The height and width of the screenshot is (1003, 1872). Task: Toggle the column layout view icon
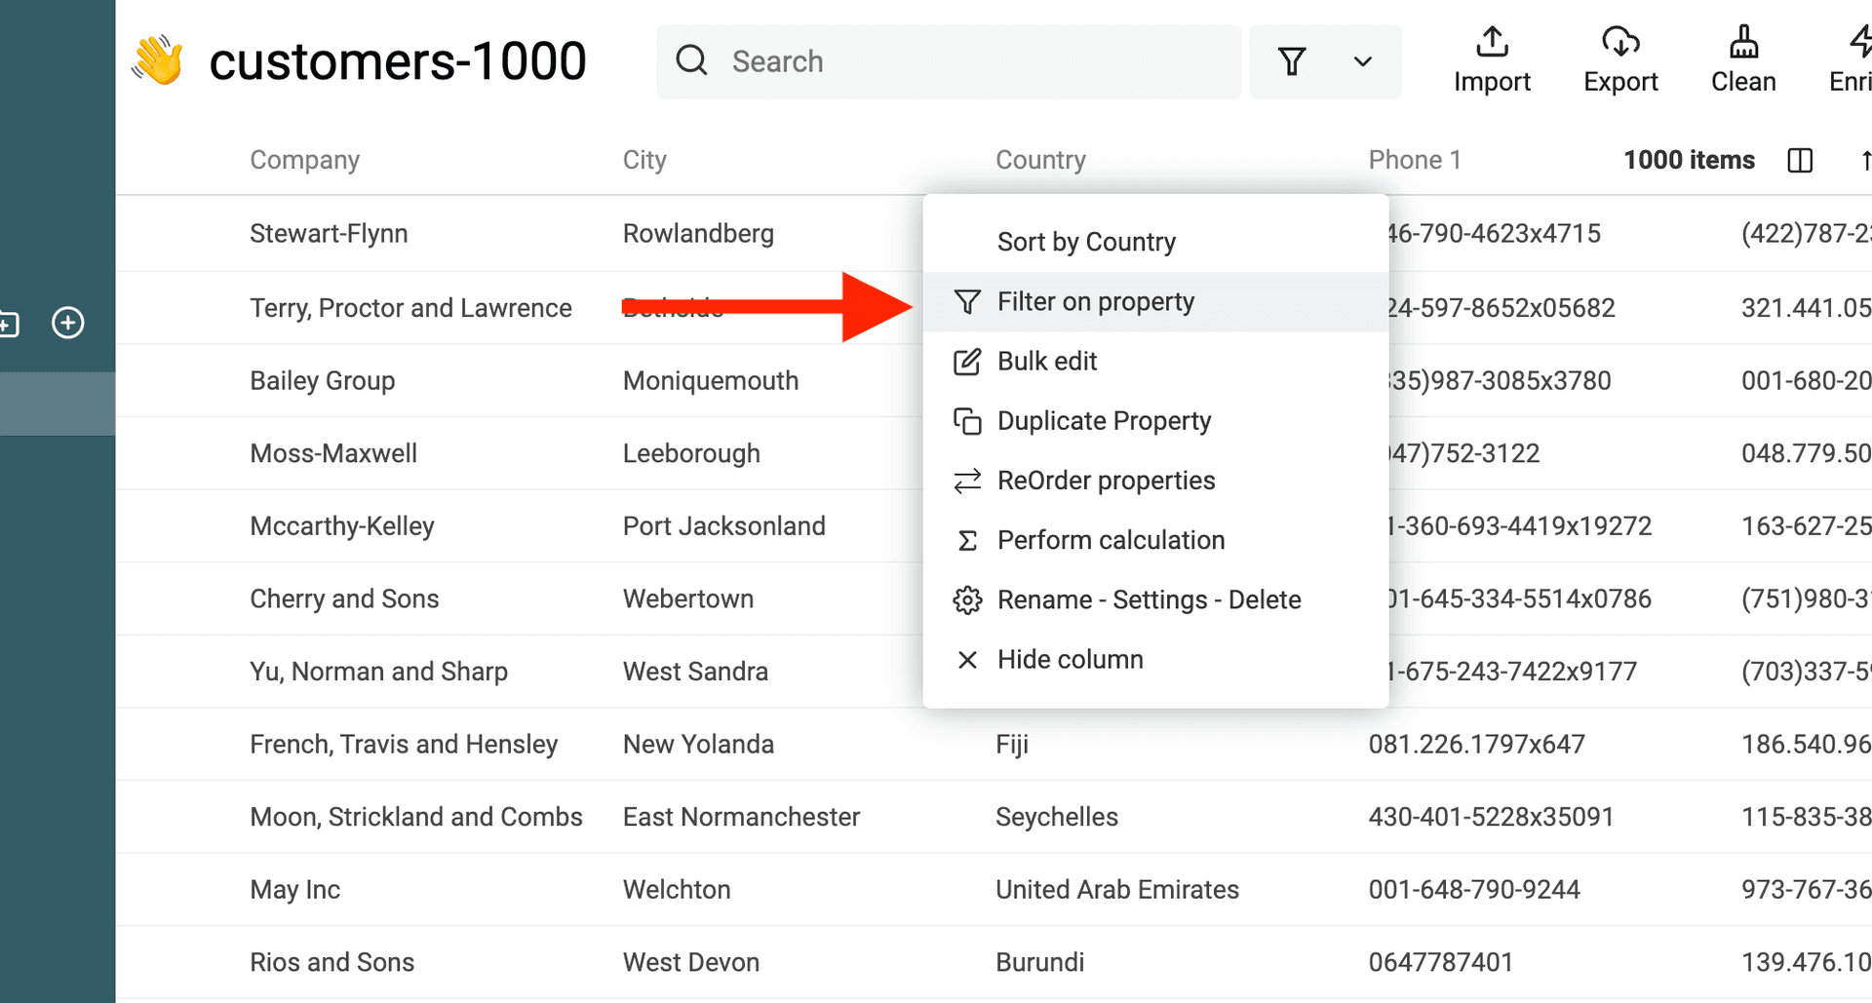(1799, 160)
